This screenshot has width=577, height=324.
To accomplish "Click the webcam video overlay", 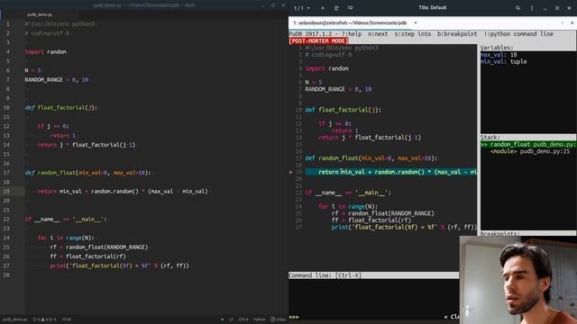I will point(518,280).
